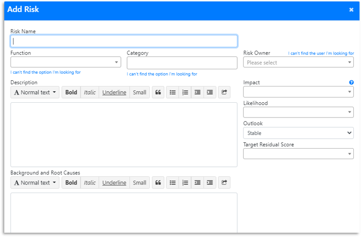Screen dimensions: 361x237
Task: Click the Impact help question mark icon
Action: (x=351, y=83)
